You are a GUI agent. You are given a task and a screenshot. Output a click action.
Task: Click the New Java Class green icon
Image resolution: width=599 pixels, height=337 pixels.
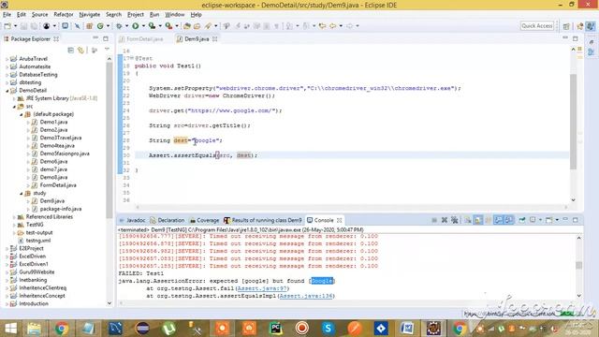[x=100, y=26]
